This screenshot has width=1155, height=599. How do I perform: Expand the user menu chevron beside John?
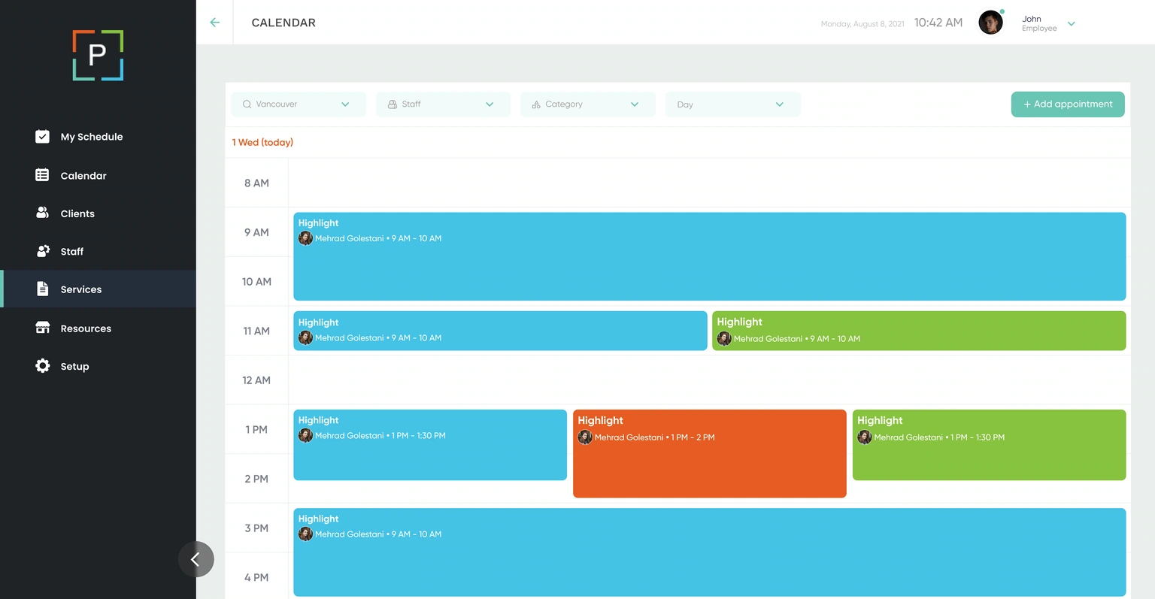click(x=1072, y=24)
